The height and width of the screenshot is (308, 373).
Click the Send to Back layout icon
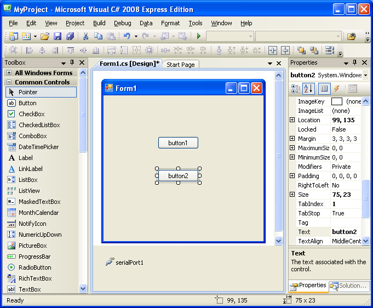(314, 50)
